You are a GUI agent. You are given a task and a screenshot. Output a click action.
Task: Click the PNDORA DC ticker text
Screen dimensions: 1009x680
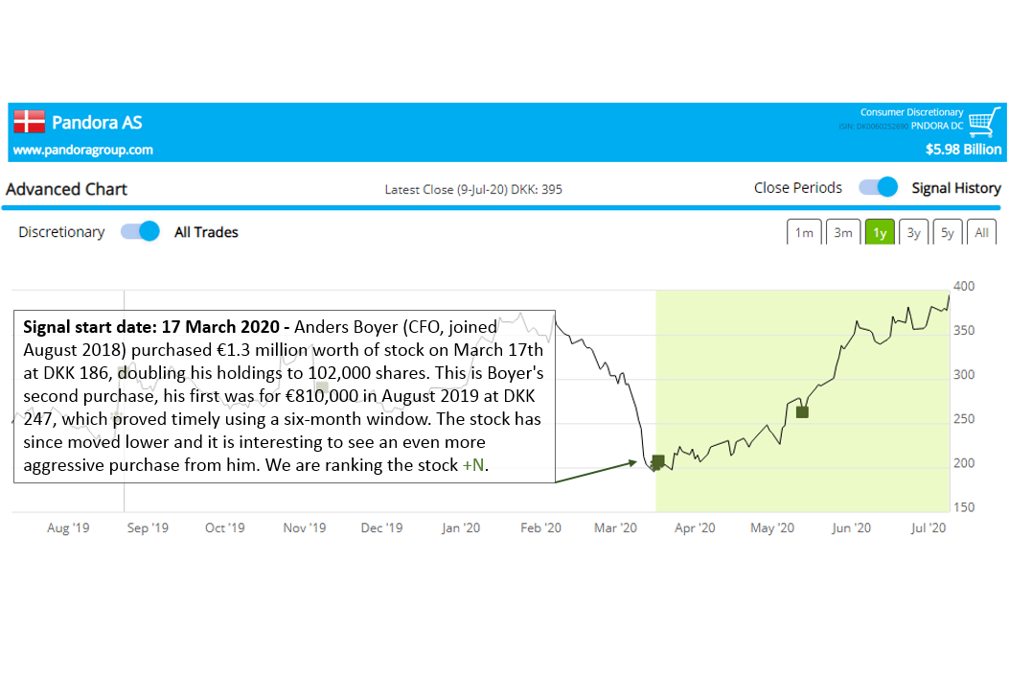[x=936, y=126]
